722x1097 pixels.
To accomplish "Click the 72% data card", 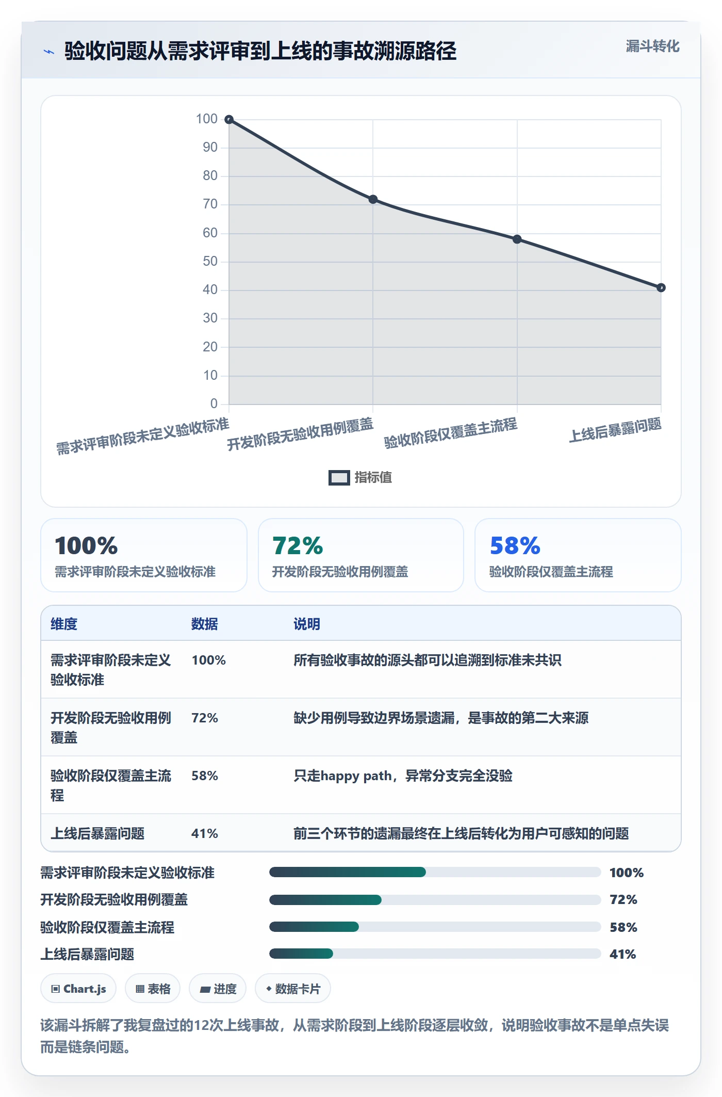I will point(361,555).
